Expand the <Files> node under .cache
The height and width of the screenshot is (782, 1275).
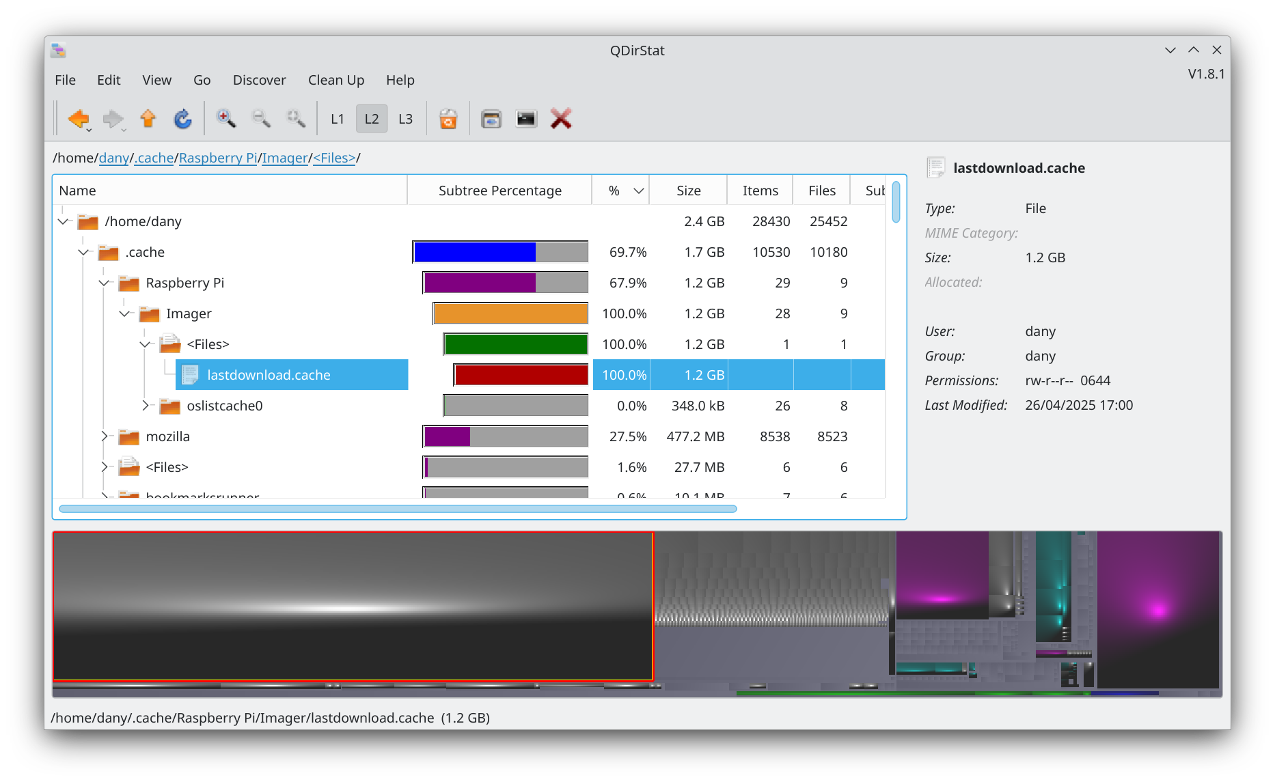click(x=105, y=467)
